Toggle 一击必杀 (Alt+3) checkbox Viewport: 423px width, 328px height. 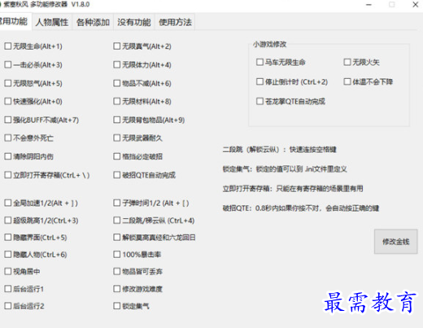point(8,64)
